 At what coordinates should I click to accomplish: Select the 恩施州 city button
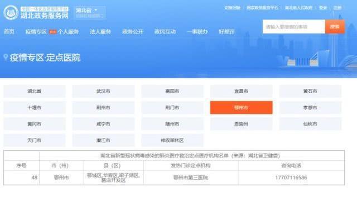pyautogui.click(x=241, y=124)
